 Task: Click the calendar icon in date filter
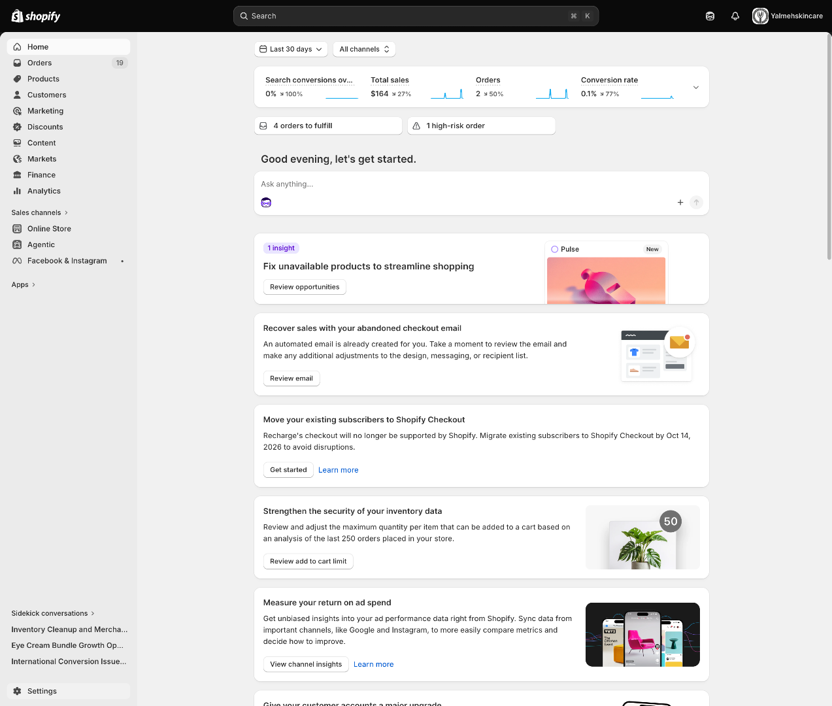pos(263,49)
